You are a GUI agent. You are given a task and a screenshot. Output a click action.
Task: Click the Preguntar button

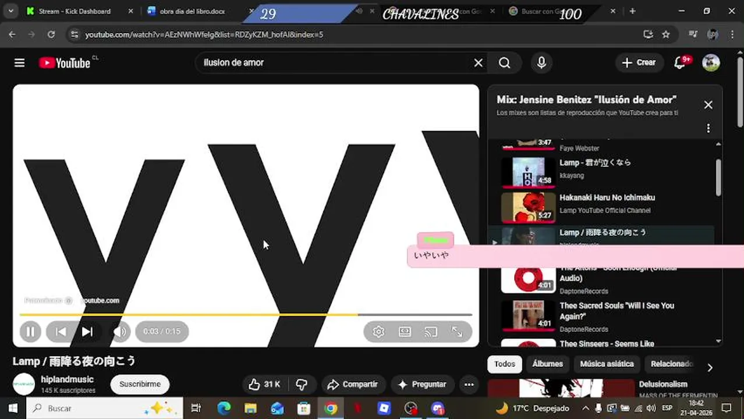pyautogui.click(x=422, y=384)
